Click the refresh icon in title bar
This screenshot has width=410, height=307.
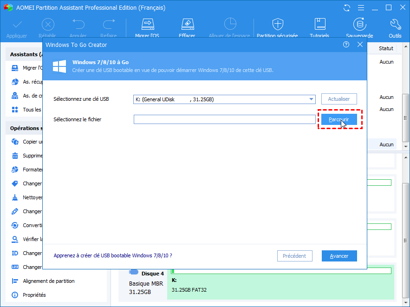click(347, 8)
